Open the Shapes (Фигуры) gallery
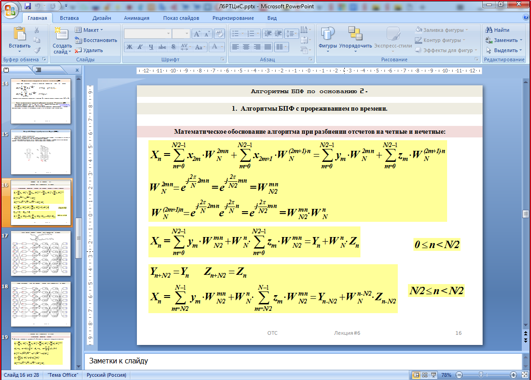The width and height of the screenshot is (531, 380). pyautogui.click(x=328, y=35)
